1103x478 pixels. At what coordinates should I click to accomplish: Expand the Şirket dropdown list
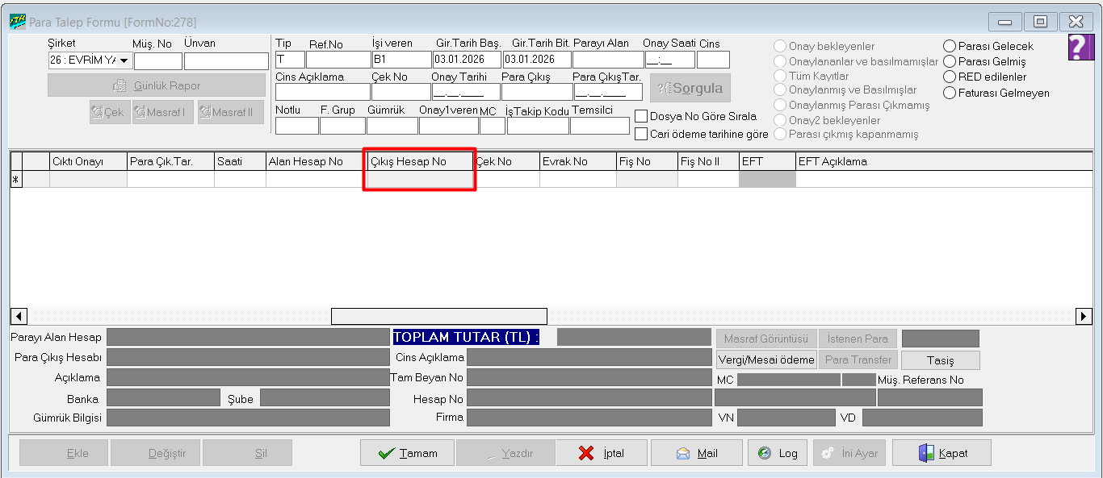coord(124,60)
